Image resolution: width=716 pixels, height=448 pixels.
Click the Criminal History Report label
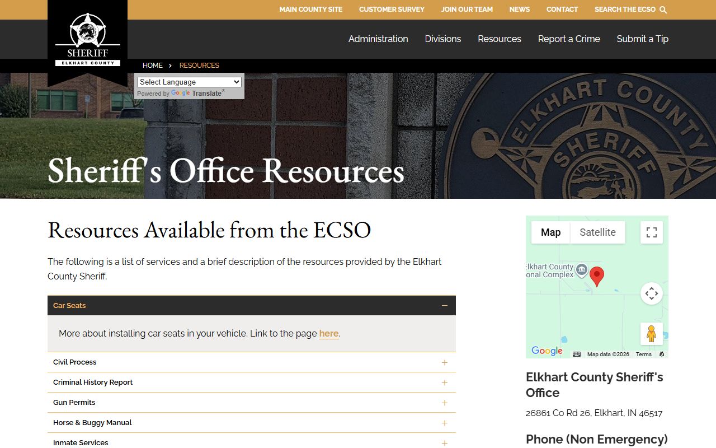93,382
